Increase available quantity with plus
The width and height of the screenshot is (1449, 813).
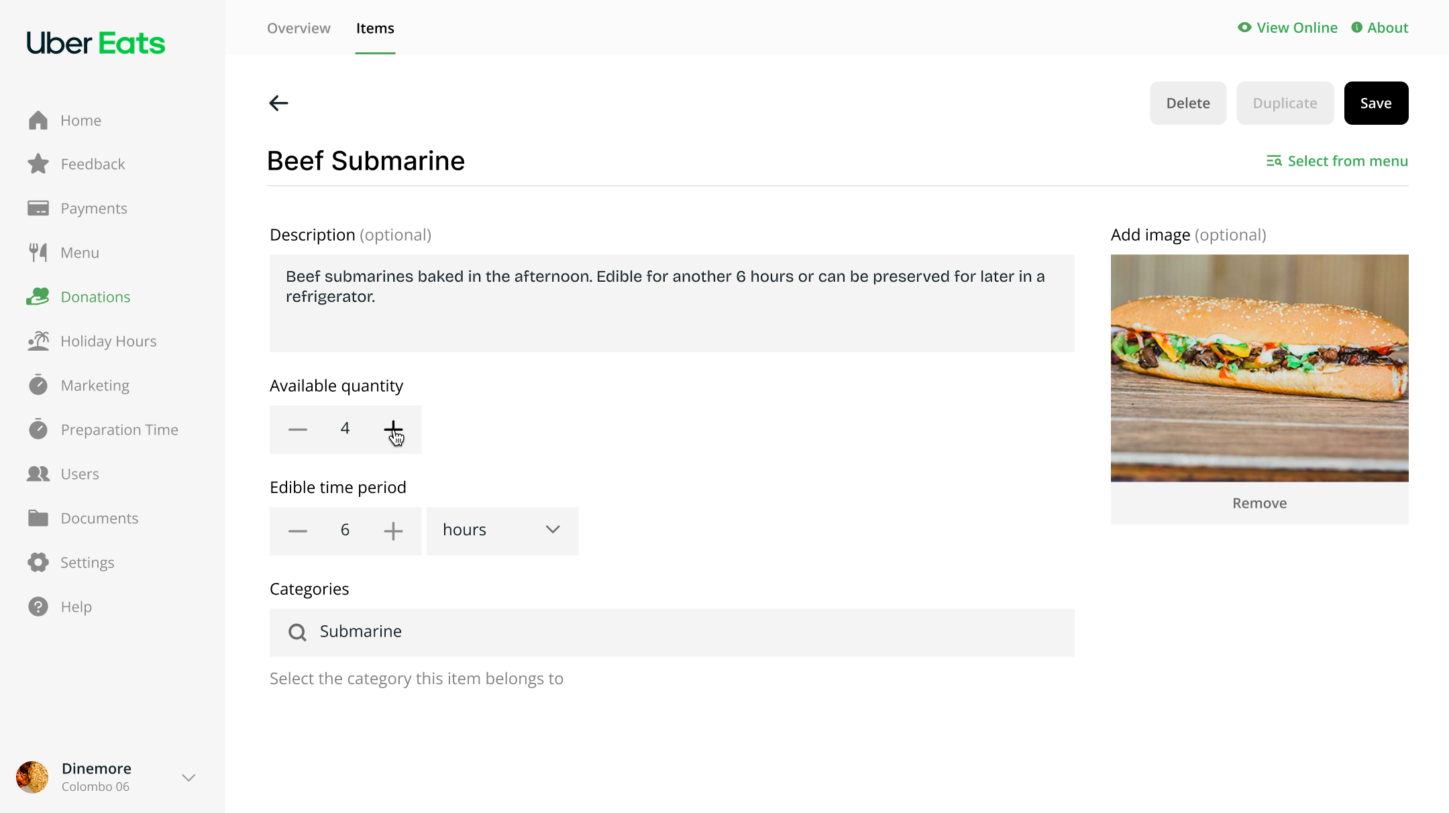[393, 429]
